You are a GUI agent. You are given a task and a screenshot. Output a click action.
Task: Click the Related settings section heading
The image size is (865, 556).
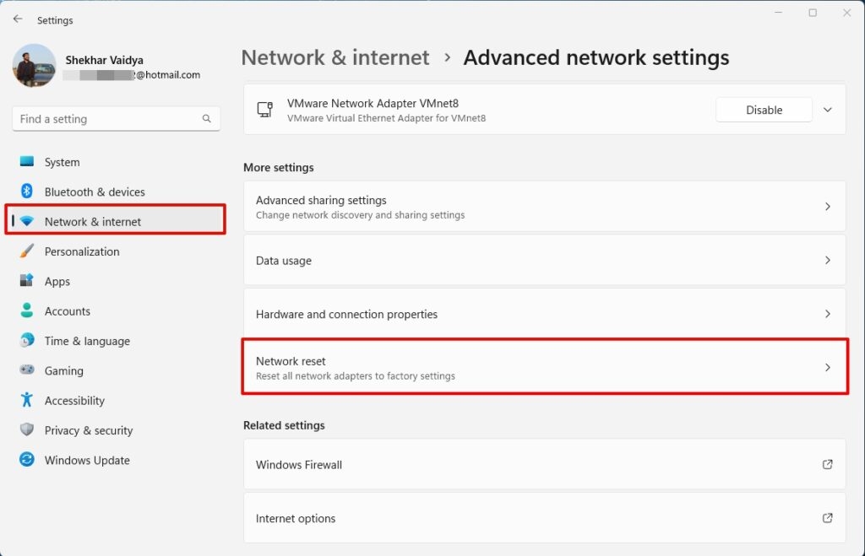(284, 425)
